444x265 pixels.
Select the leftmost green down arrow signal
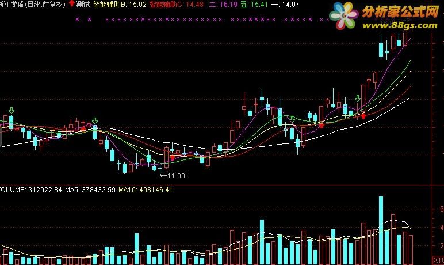12,110
